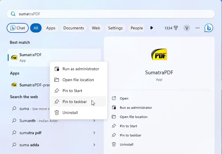This screenshot has width=222, height=154.
Task: Click the search magnifier icon in search box
Action: pos(13,14)
